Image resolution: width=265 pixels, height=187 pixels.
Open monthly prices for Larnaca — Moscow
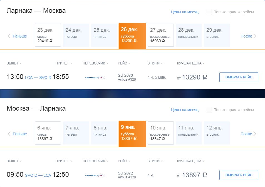tap(185, 12)
